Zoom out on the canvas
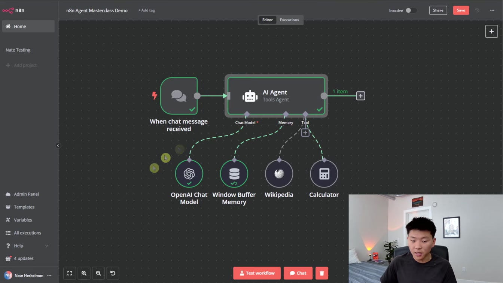The width and height of the screenshot is (503, 283). (98, 273)
